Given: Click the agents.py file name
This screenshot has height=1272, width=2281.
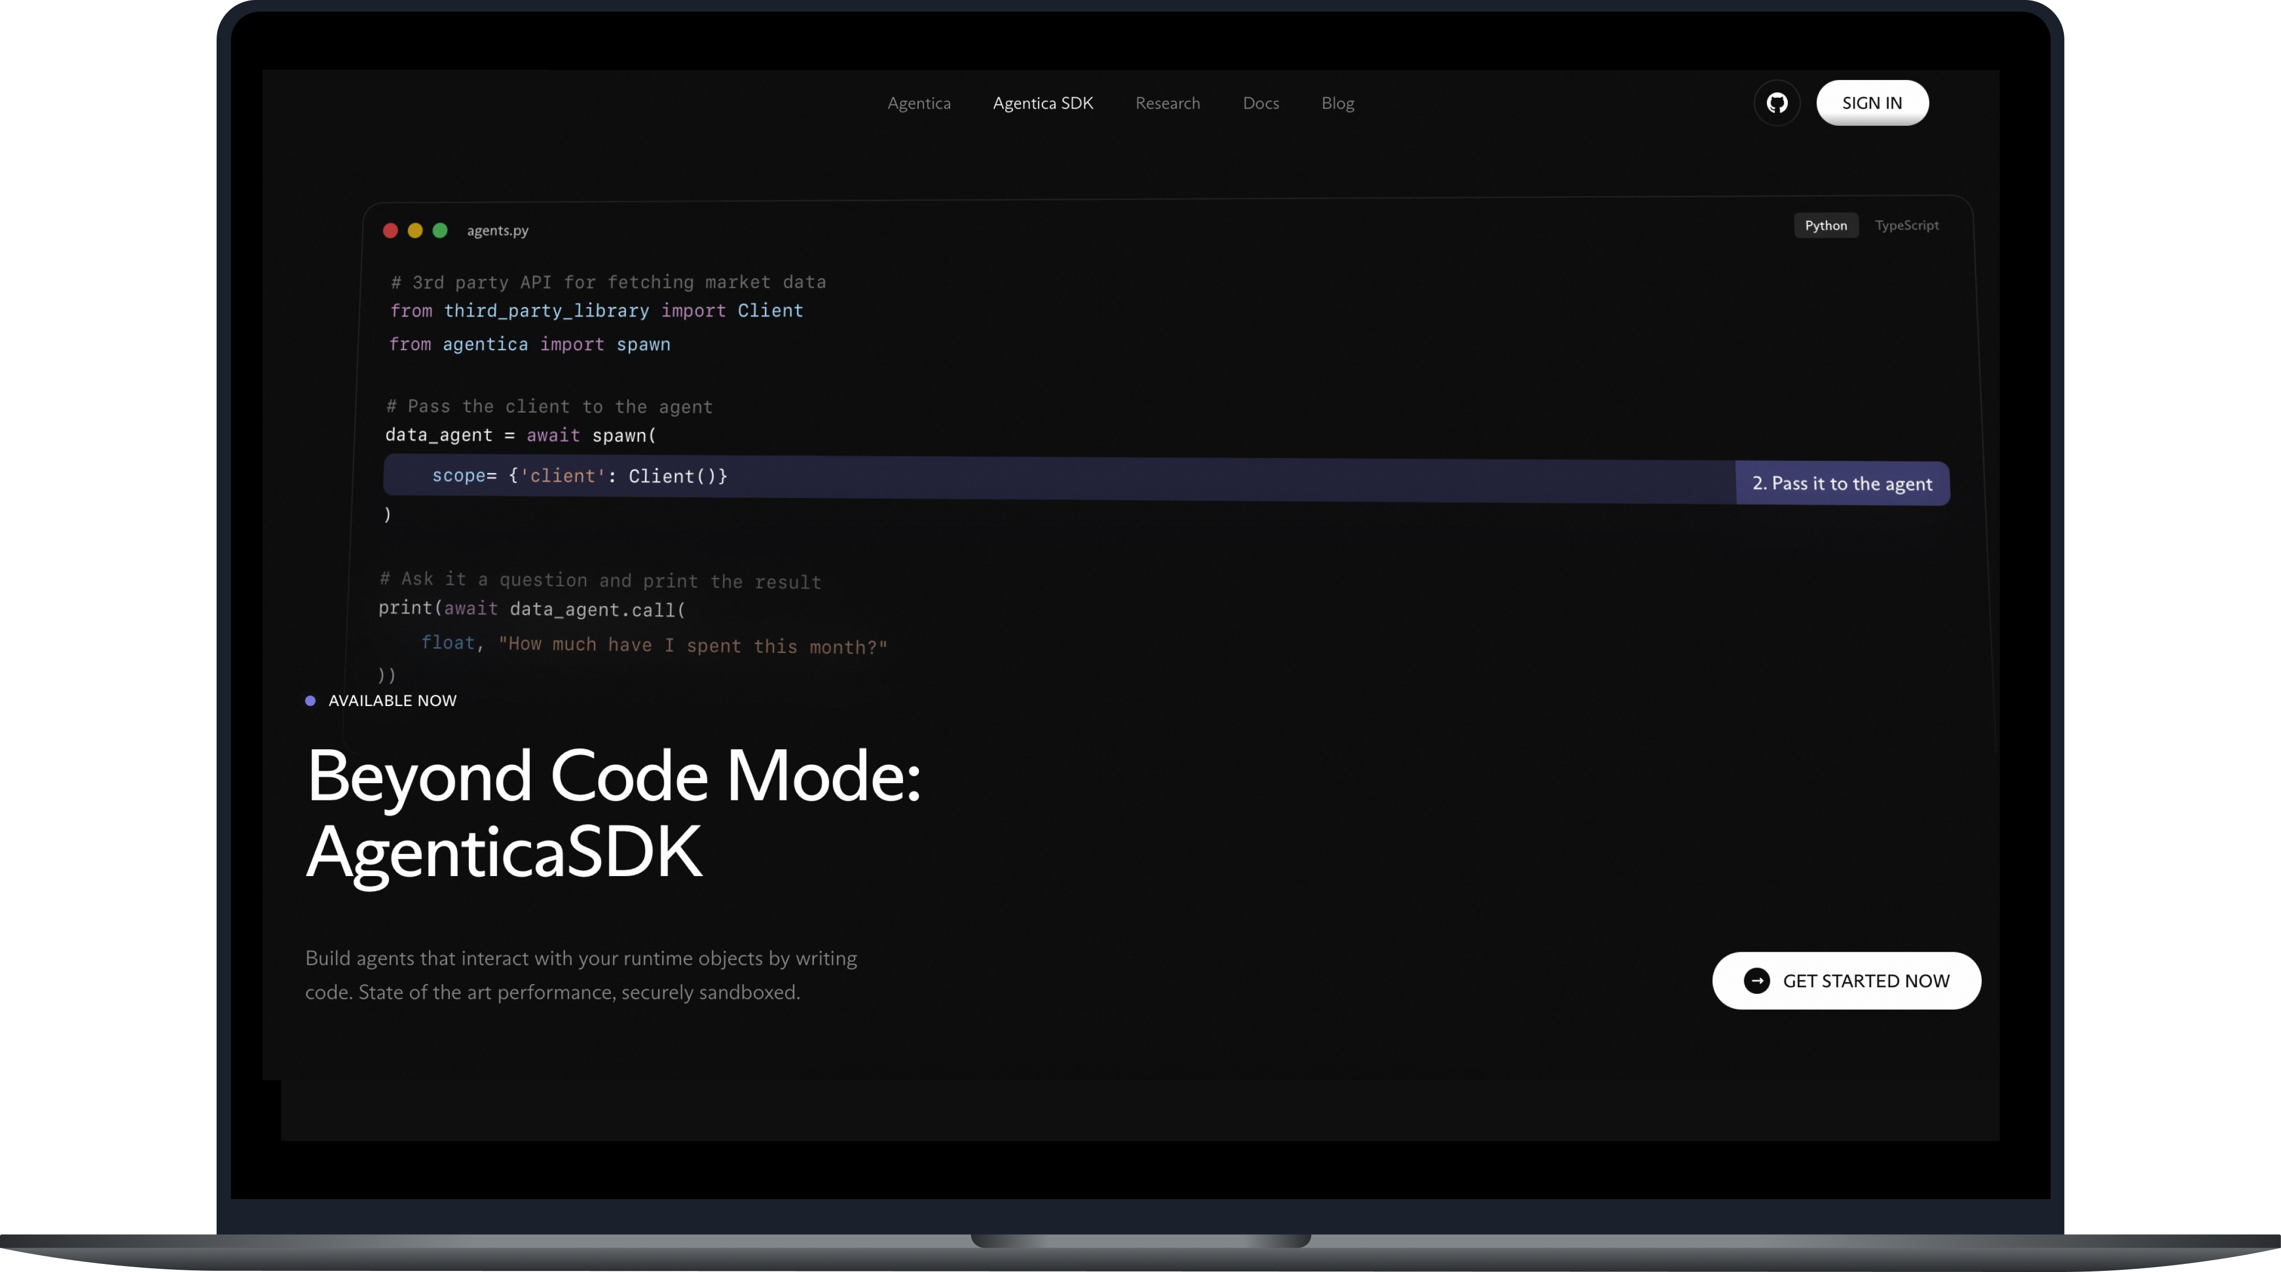Looking at the screenshot, I should (x=497, y=230).
